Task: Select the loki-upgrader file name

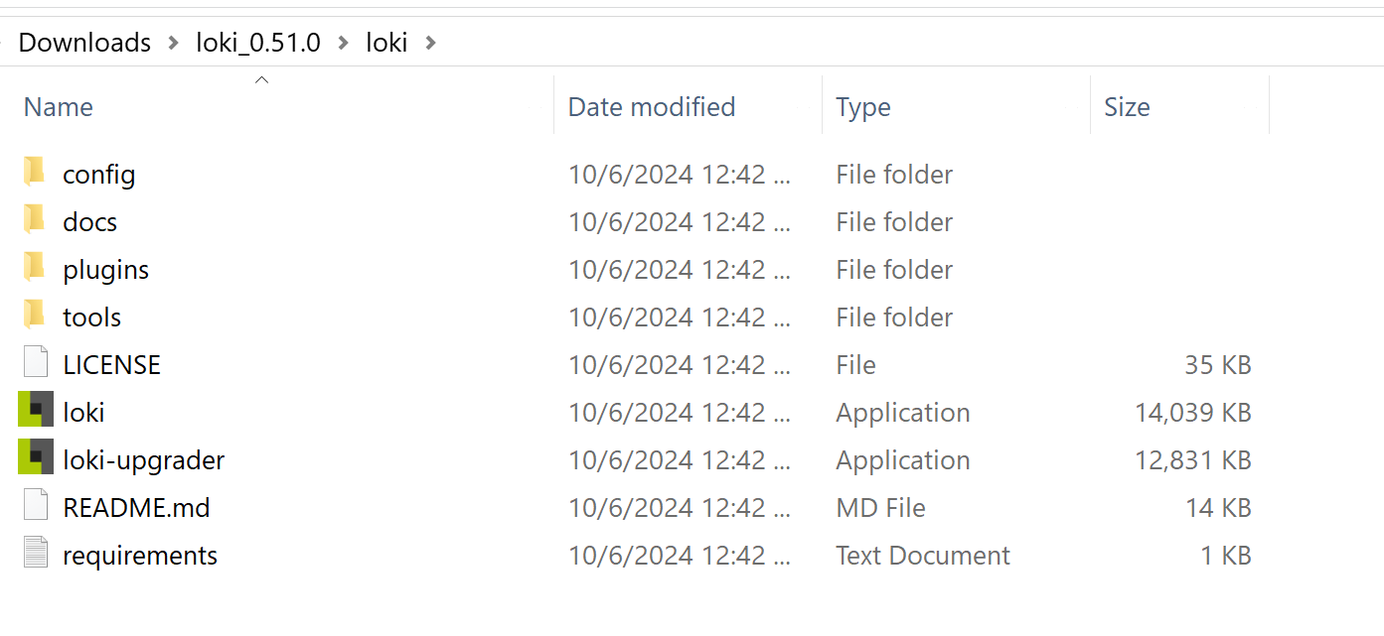Action: (144, 460)
